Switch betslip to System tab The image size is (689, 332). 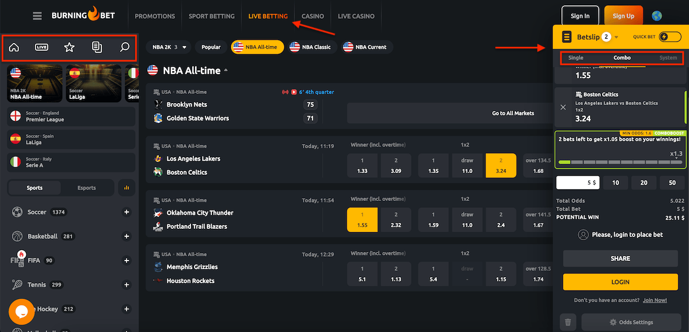[668, 57]
